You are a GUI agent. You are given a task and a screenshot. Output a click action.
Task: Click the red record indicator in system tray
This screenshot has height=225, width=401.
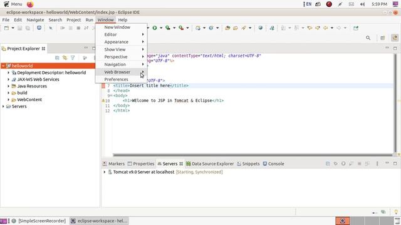[329, 4]
